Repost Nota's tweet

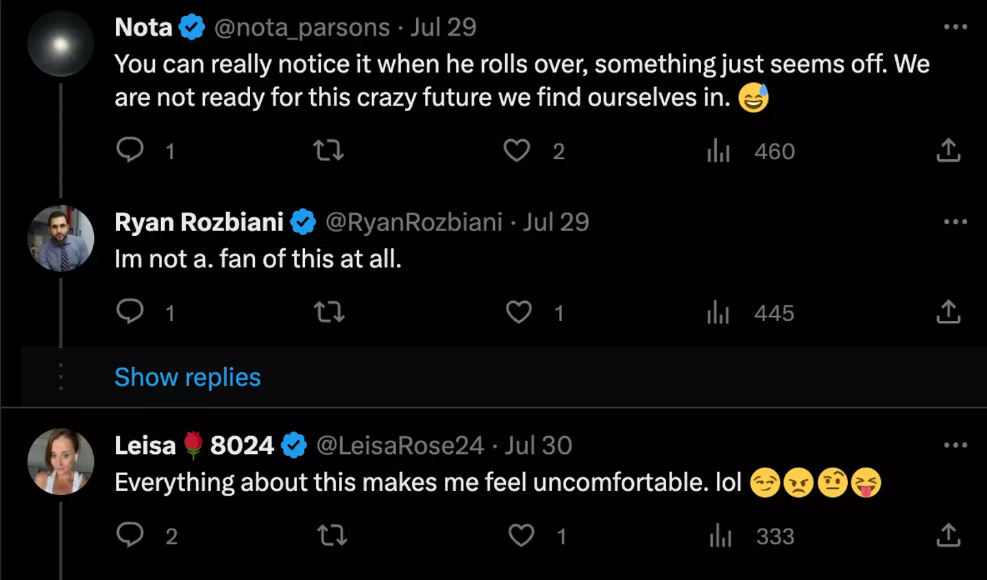(328, 150)
